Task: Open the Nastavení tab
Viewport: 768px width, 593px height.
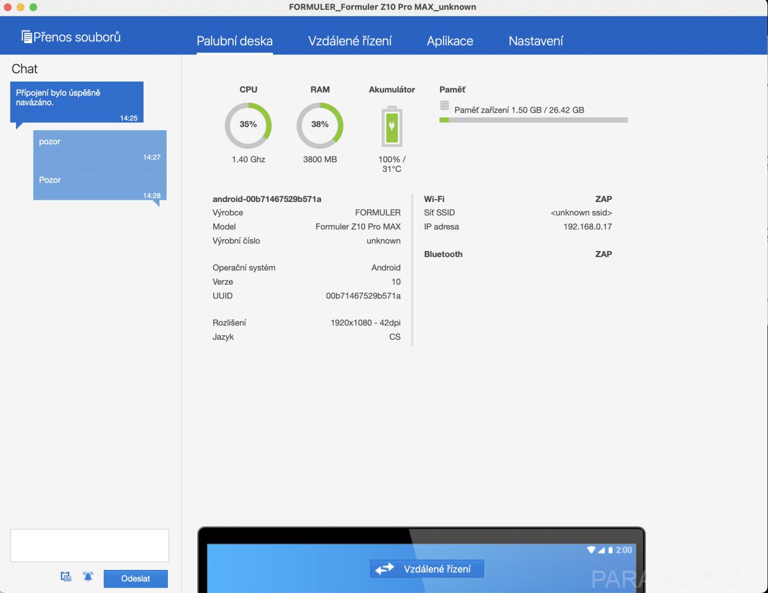Action: coord(536,41)
